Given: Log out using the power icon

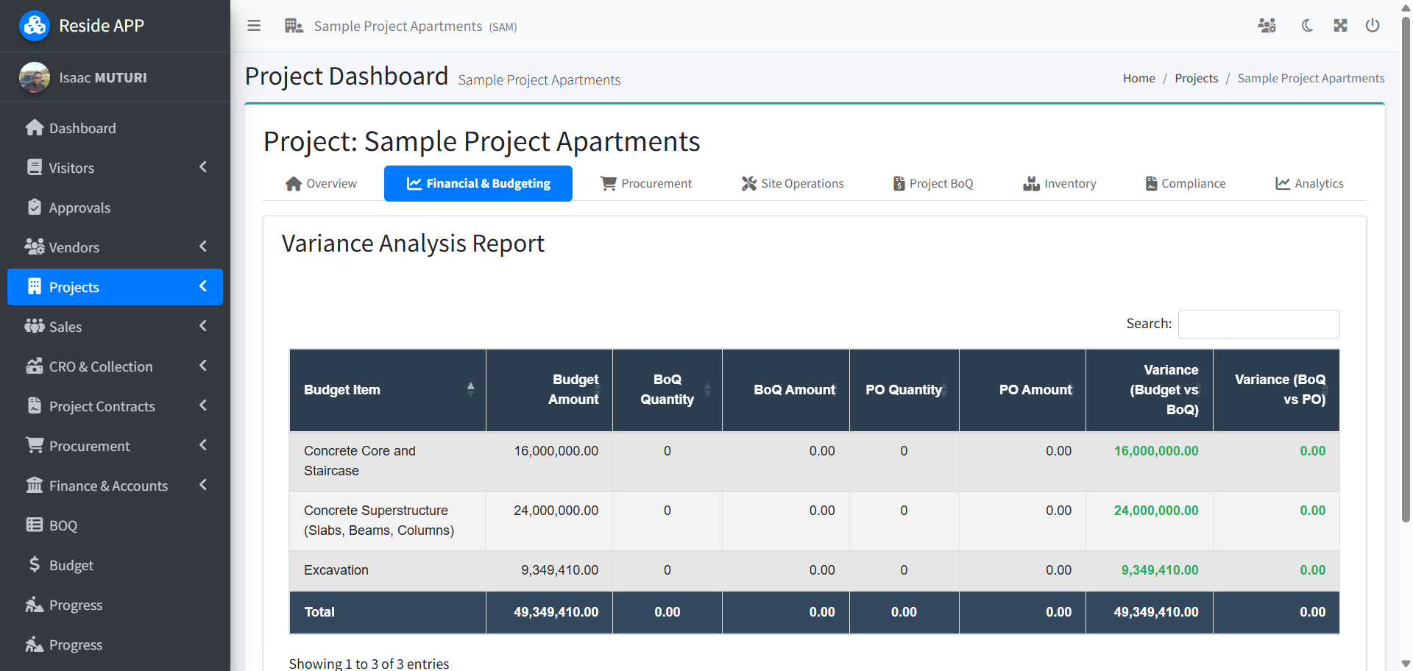Looking at the screenshot, I should click(x=1373, y=26).
